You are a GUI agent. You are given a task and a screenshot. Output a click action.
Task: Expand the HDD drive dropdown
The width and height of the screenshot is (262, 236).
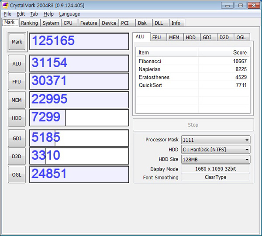pyautogui.click(x=216, y=150)
